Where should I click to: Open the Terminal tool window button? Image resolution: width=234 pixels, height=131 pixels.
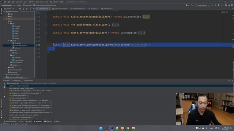tap(48, 121)
